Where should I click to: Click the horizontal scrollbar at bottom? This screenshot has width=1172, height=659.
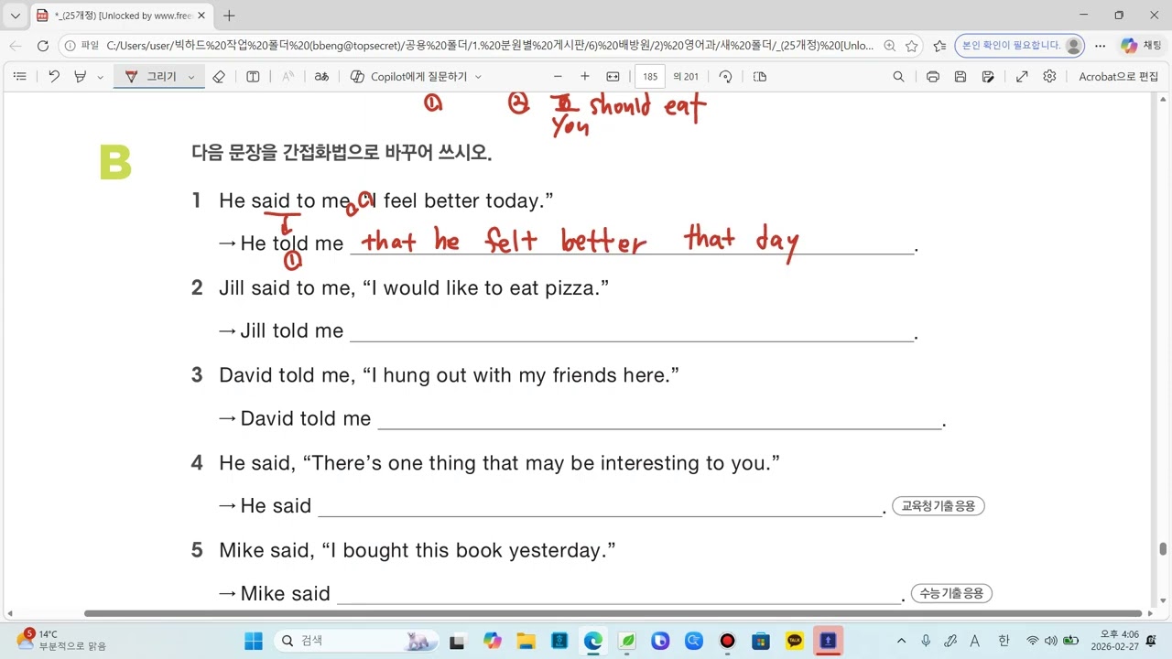tap(613, 613)
